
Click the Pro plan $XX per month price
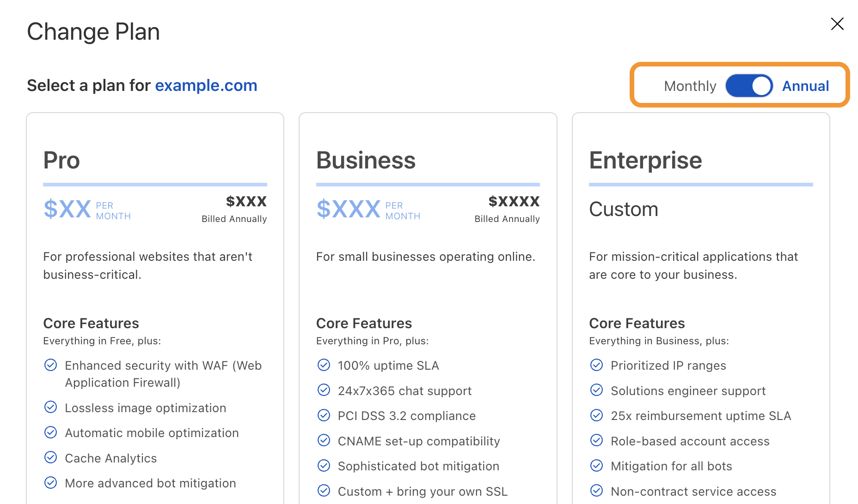(x=67, y=209)
